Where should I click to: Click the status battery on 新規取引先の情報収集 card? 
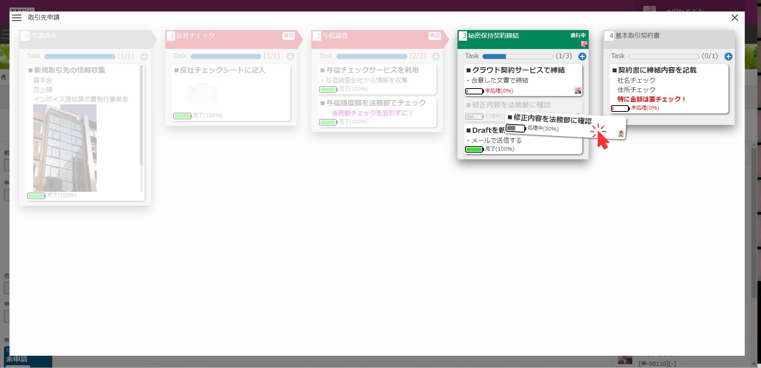[x=36, y=196]
